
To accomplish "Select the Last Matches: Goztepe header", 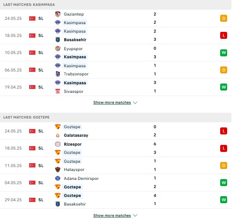I will [x=116, y=117].
